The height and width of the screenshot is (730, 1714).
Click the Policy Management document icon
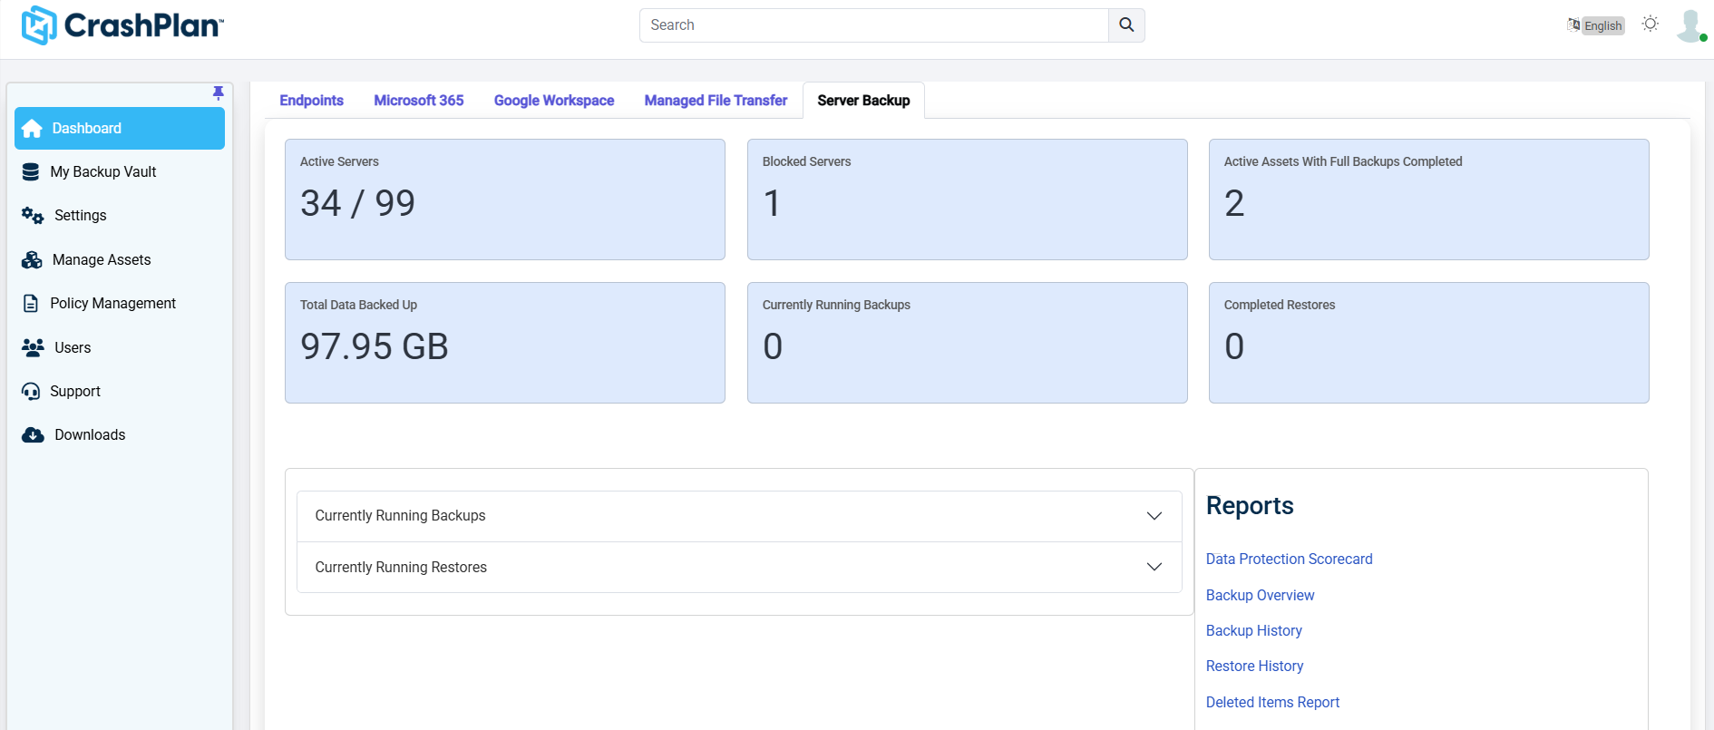[x=31, y=304]
